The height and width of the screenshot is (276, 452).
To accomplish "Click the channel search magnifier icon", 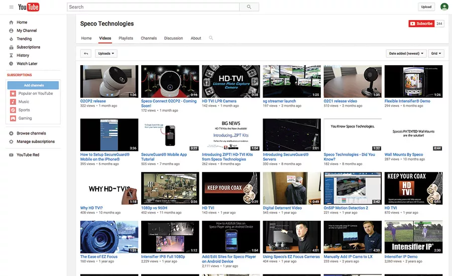I will coord(211,38).
